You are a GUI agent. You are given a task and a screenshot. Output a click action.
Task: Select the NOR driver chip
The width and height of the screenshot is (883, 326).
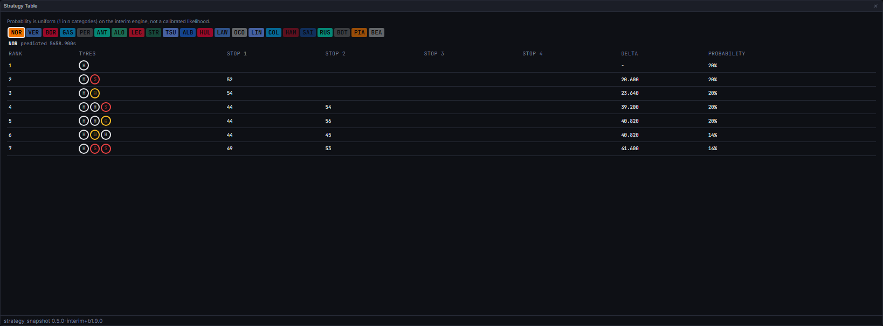17,32
